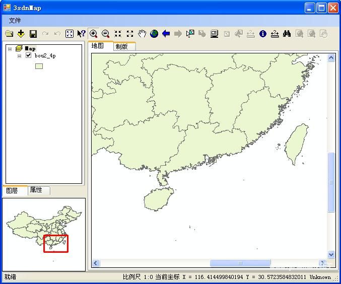Click the full extent globe icon
This screenshot has width=341, height=284.
click(x=154, y=34)
